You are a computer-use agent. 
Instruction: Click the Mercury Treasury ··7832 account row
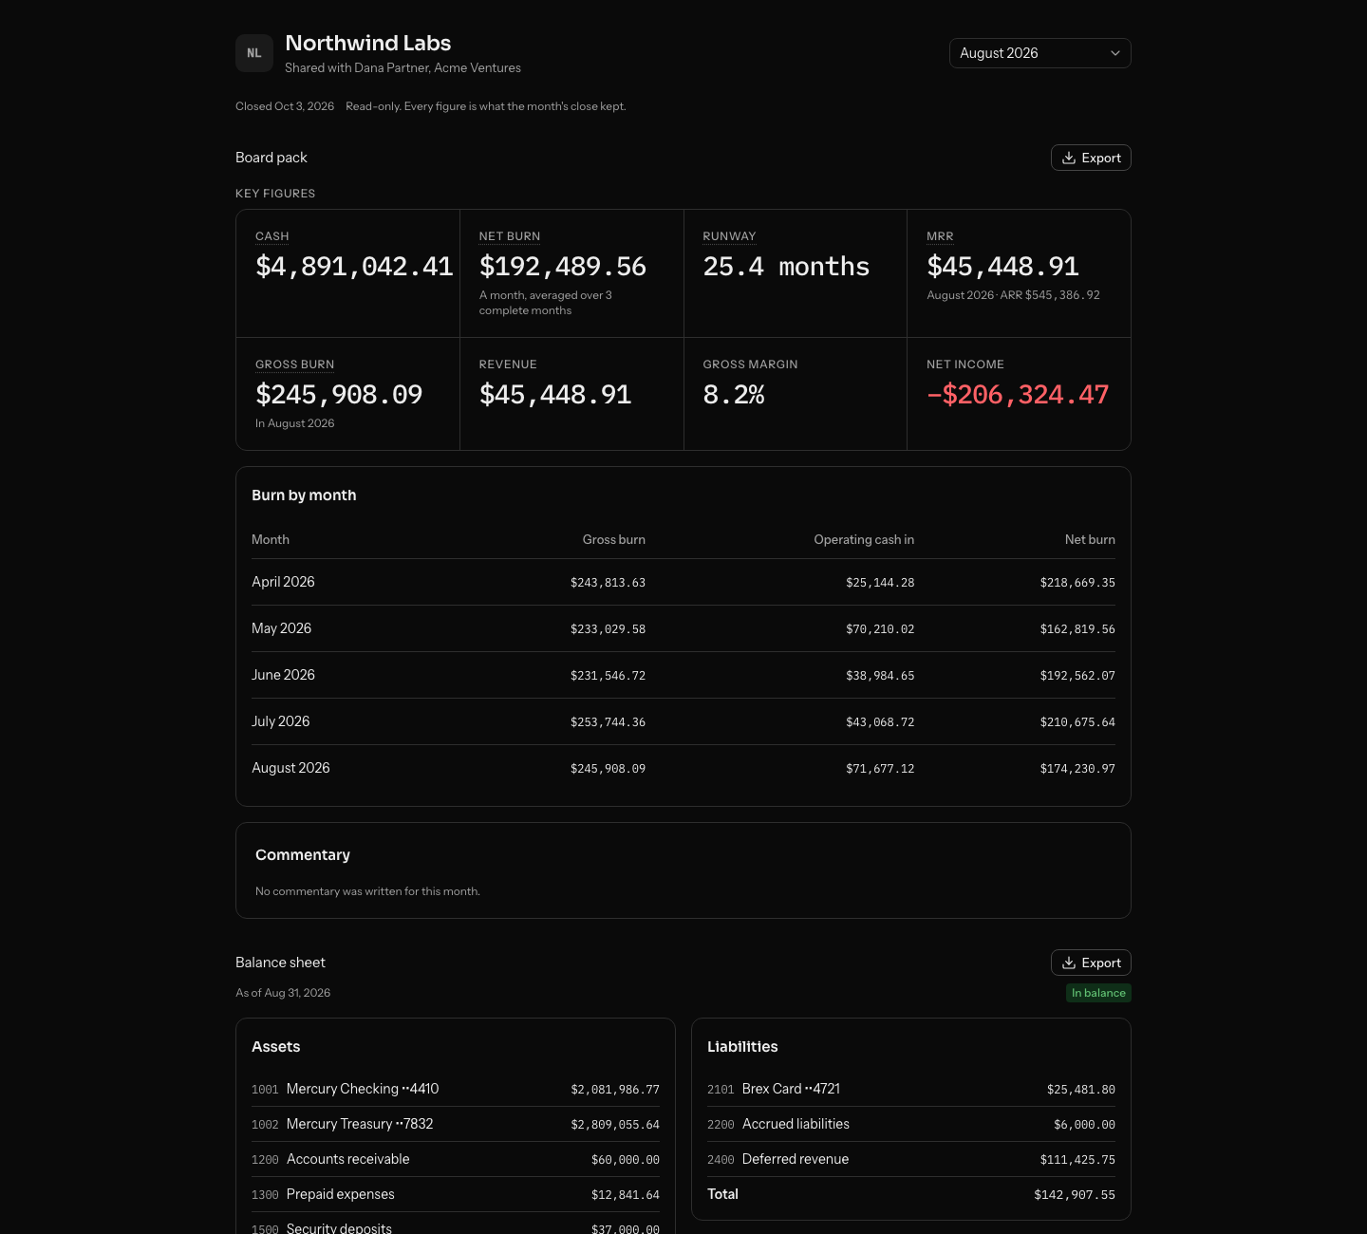[x=456, y=1124]
